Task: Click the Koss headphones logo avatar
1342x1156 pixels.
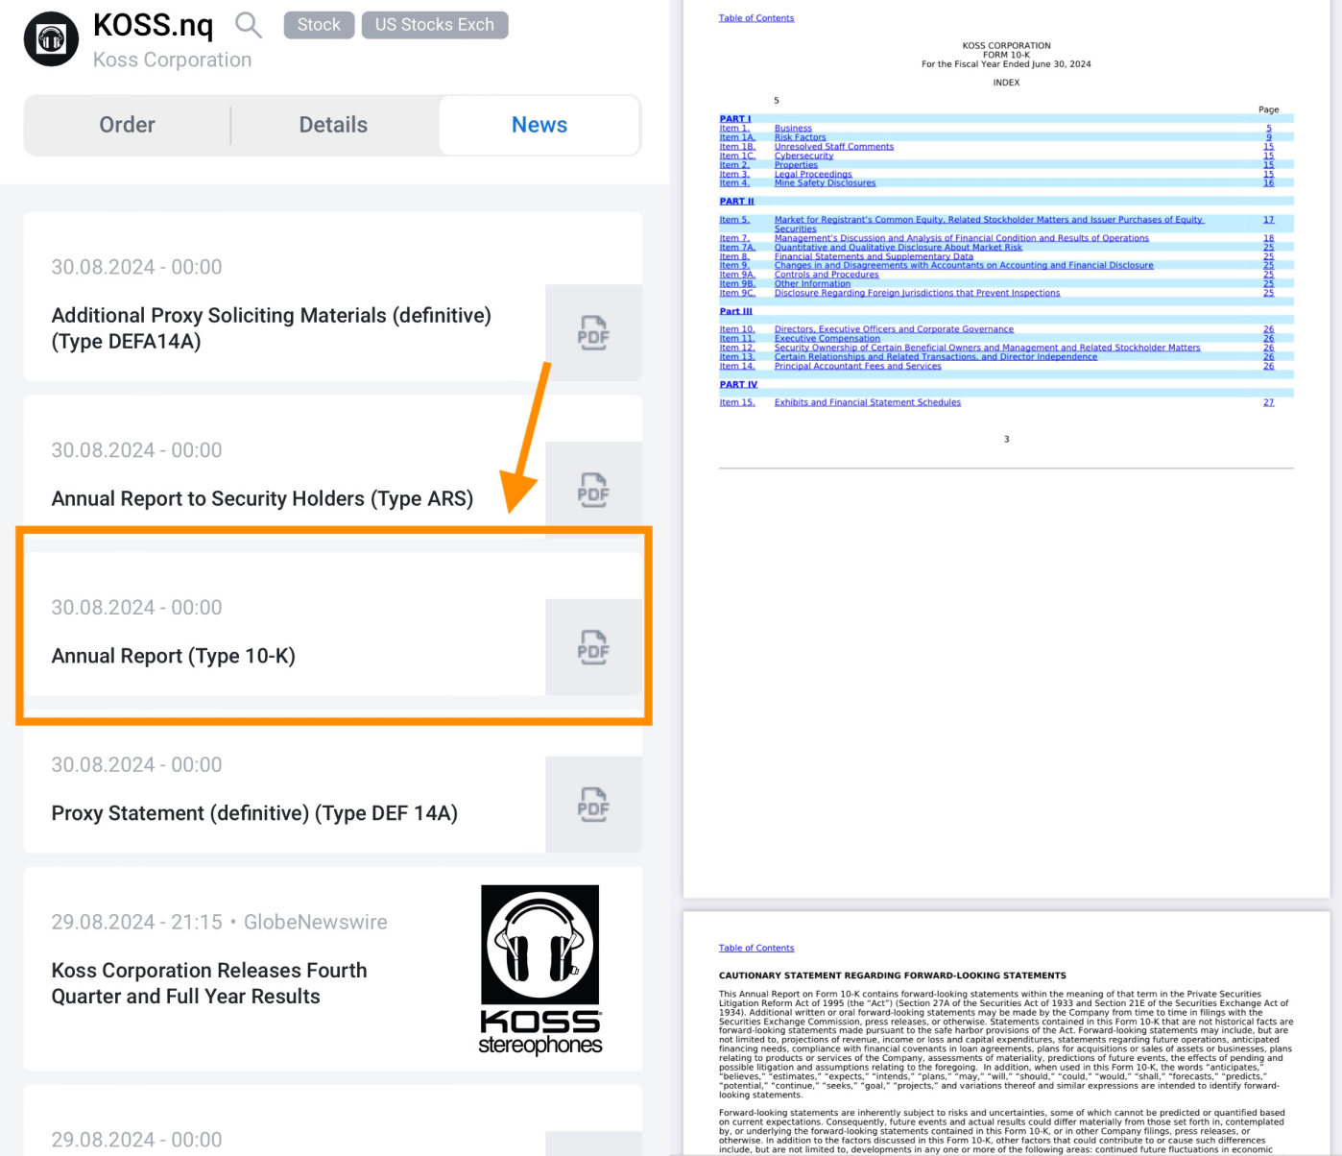Action: 51,39
